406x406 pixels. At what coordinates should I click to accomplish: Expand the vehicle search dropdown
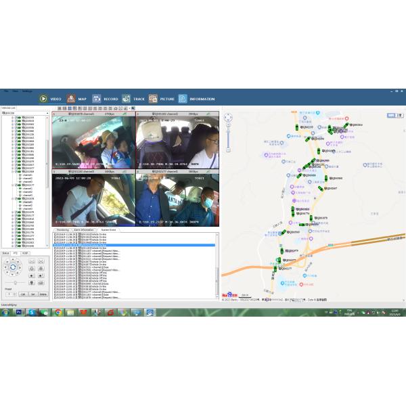pos(47,113)
